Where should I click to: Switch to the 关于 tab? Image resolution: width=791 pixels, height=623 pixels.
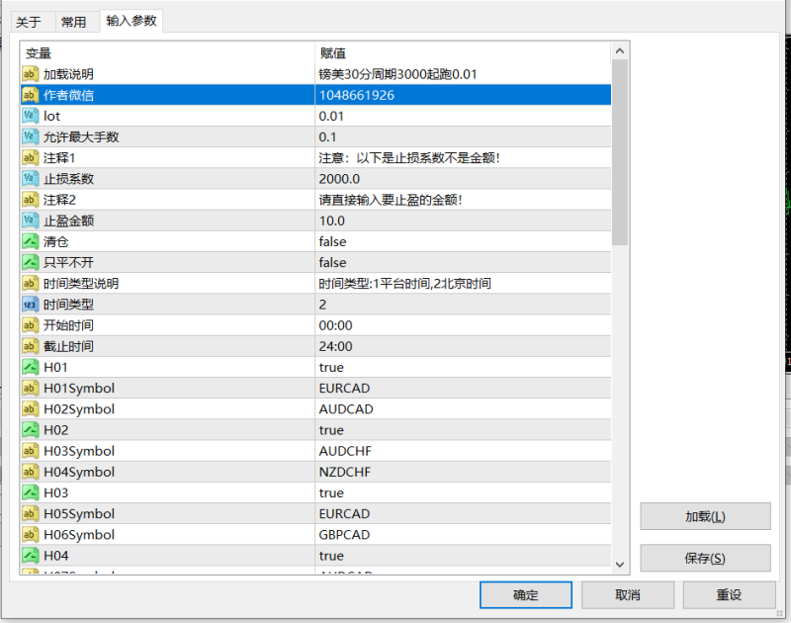click(x=31, y=20)
